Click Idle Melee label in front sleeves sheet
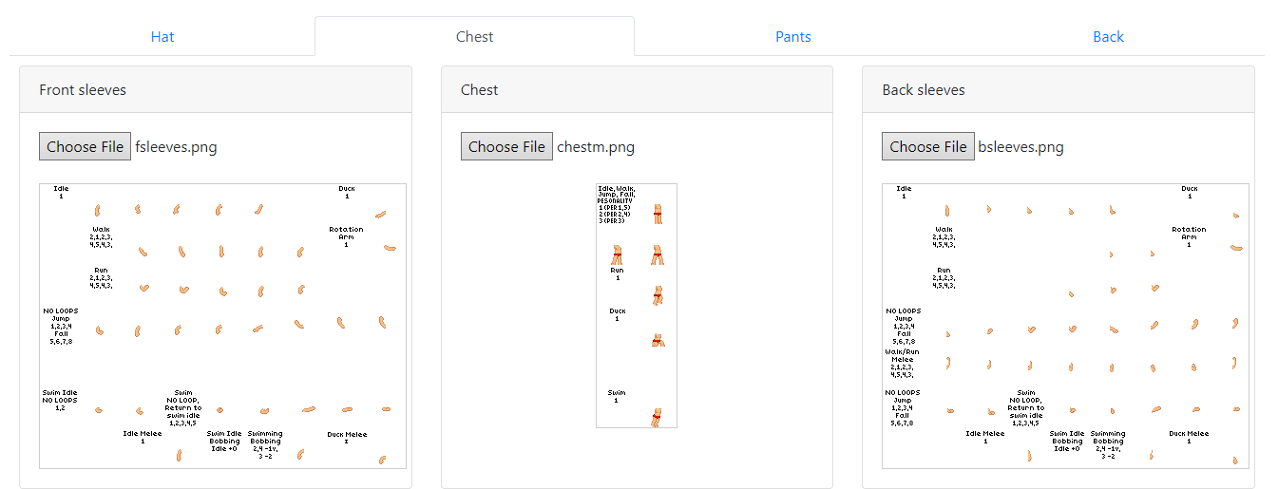Image resolution: width=1278 pixels, height=489 pixels. (143, 437)
